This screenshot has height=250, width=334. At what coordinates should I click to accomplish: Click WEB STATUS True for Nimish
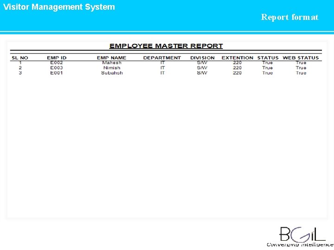point(301,68)
